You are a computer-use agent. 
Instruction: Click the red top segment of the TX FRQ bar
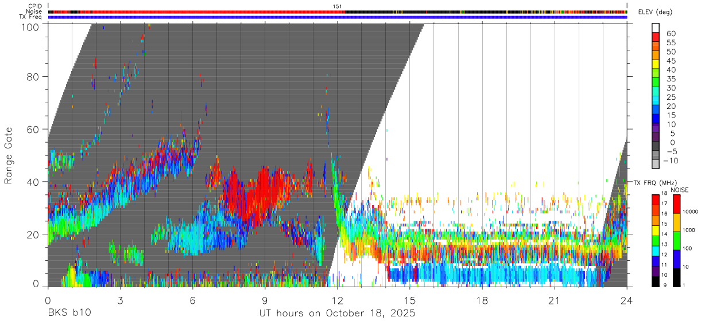coord(656,199)
